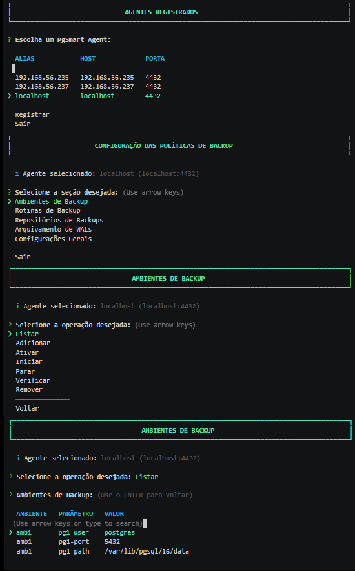The image size is (355, 571).
Task: Click the AGENTES REGISTRADOS banner title
Action: (x=161, y=12)
